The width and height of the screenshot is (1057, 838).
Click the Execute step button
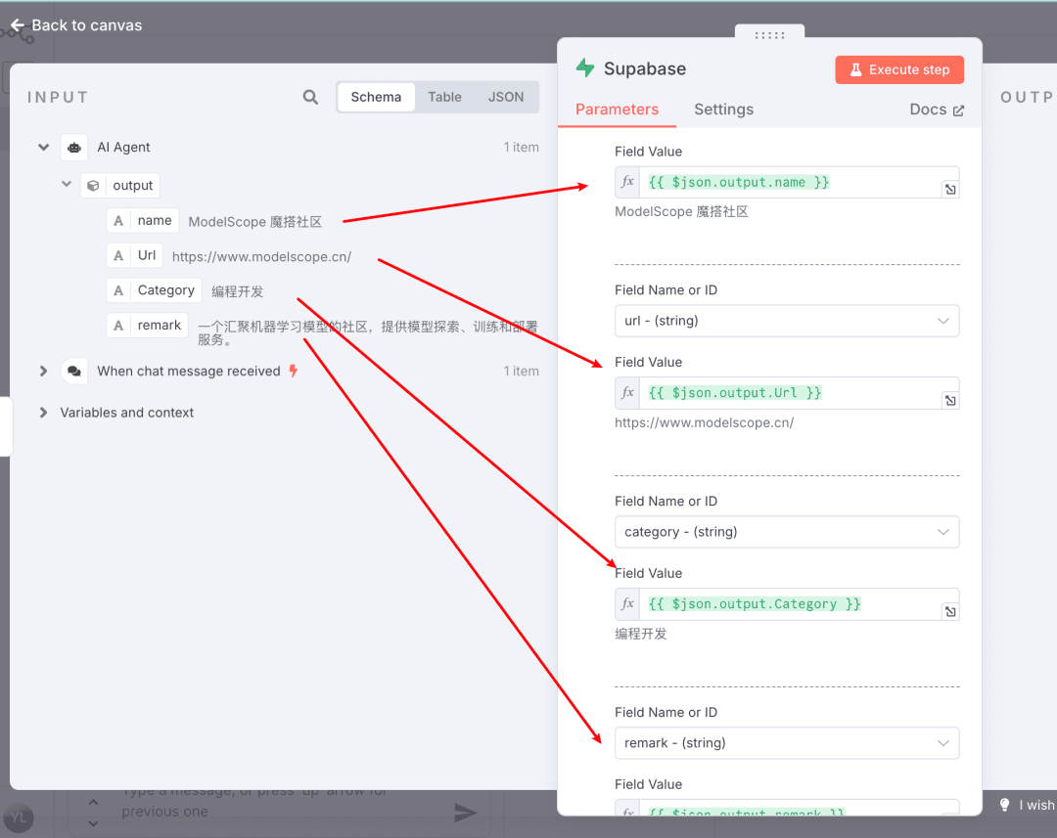899,69
